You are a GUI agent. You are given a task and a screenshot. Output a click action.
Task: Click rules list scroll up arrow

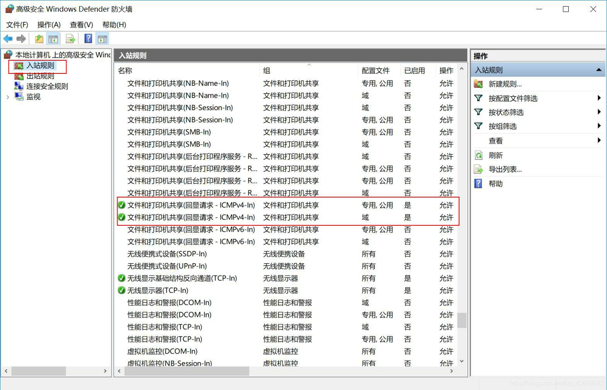click(x=462, y=69)
